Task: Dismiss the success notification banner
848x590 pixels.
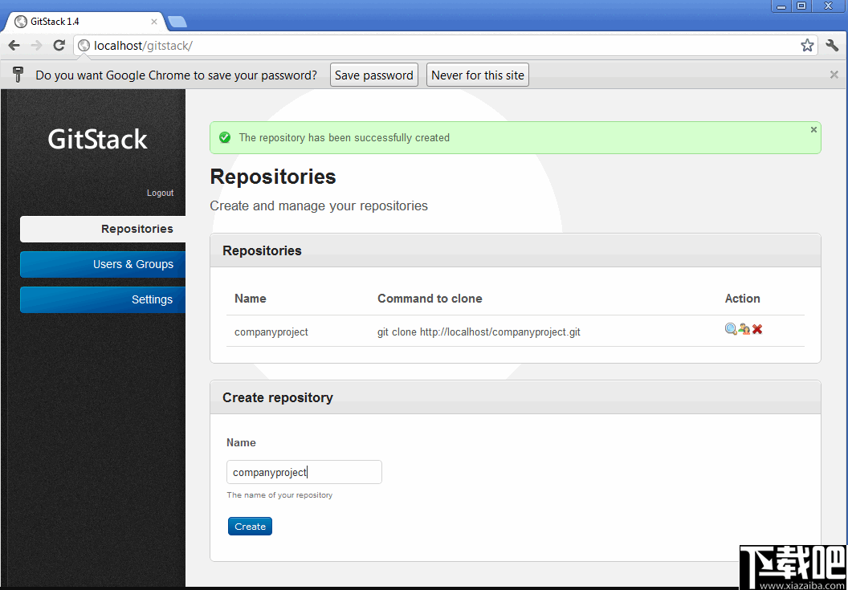Action: pyautogui.click(x=813, y=130)
